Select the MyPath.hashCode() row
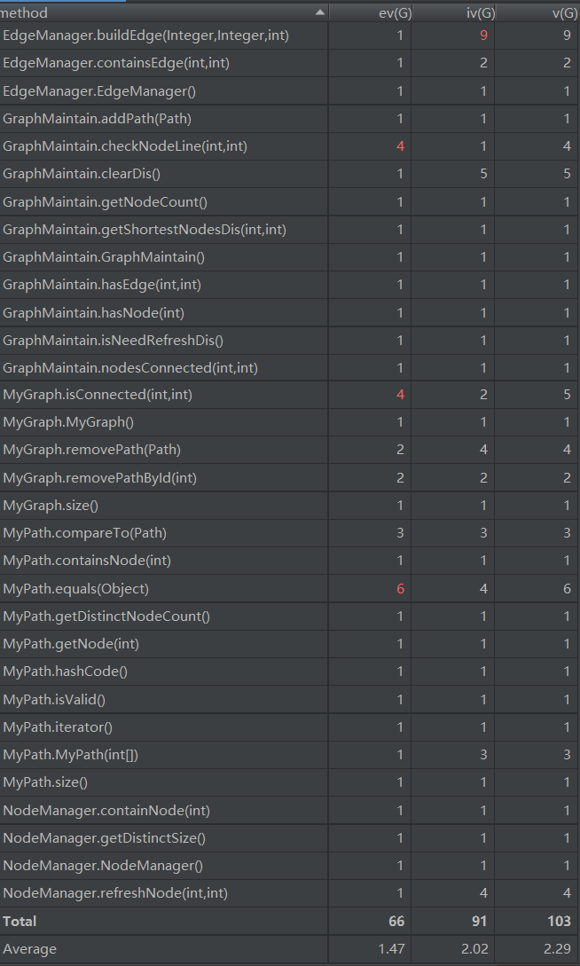 tap(290, 671)
